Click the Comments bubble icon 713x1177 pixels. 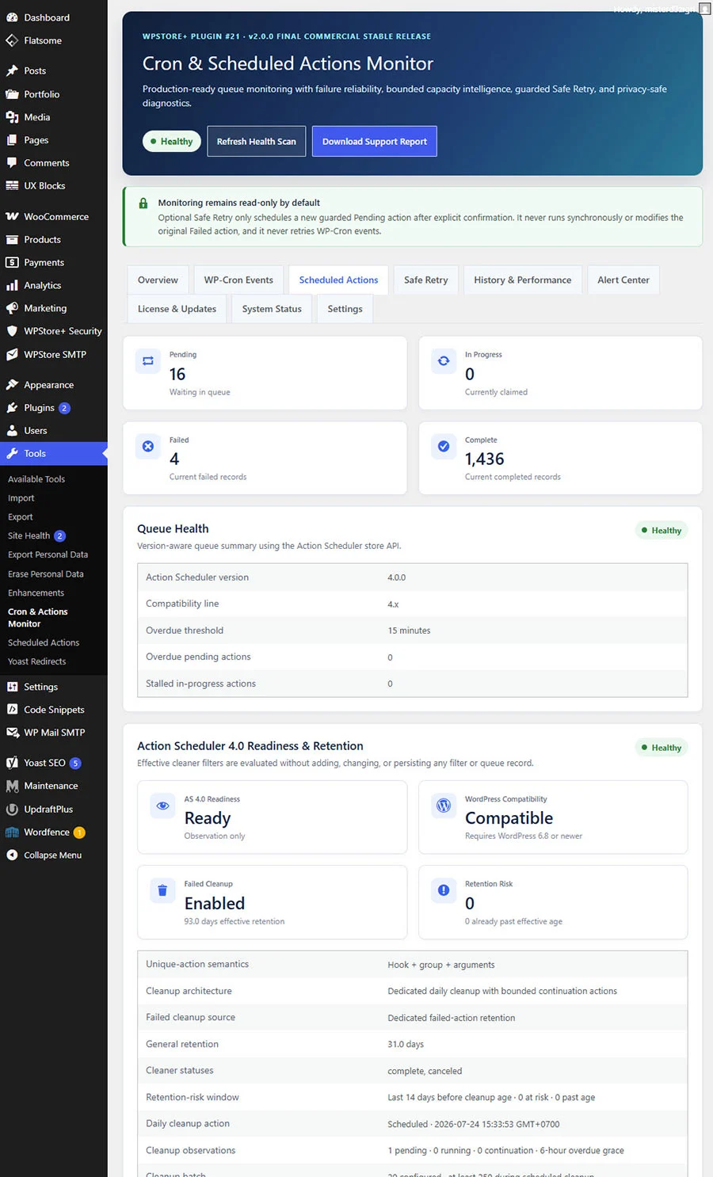point(12,163)
